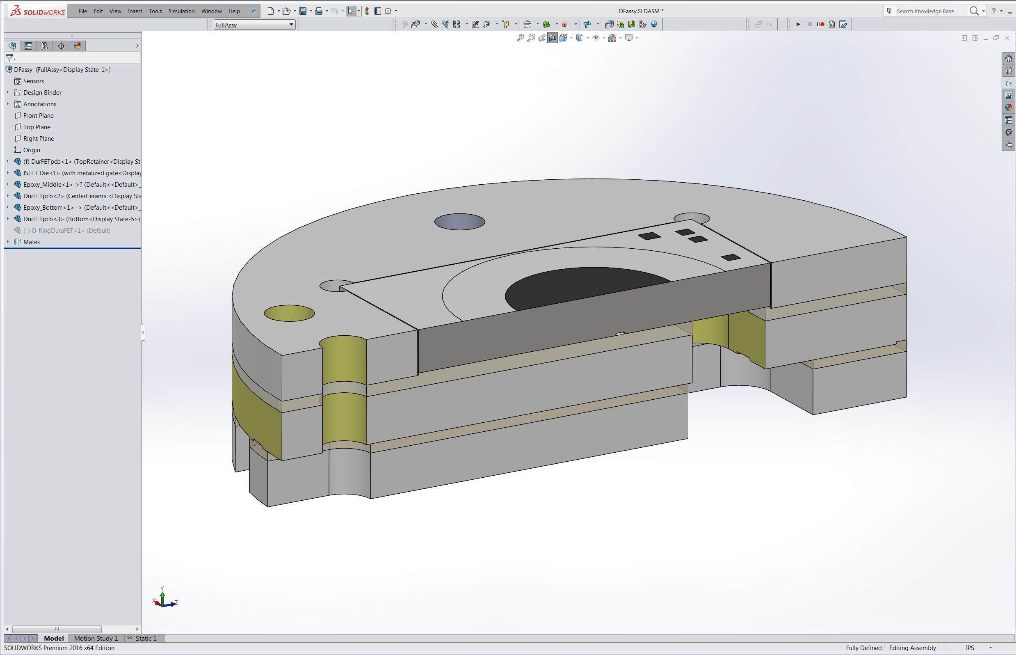Open the Options gear icon

(x=388, y=11)
